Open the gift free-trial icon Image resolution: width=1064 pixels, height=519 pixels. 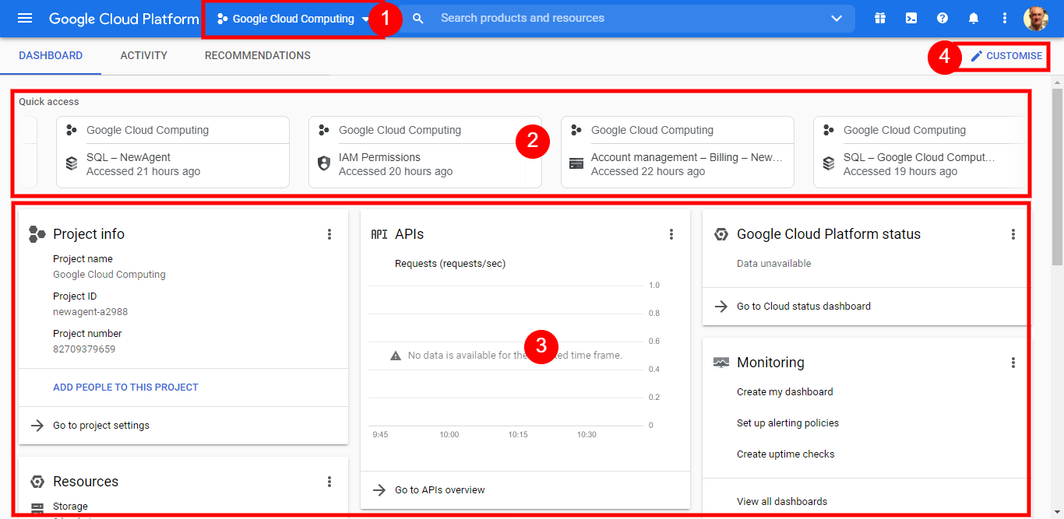[880, 18]
